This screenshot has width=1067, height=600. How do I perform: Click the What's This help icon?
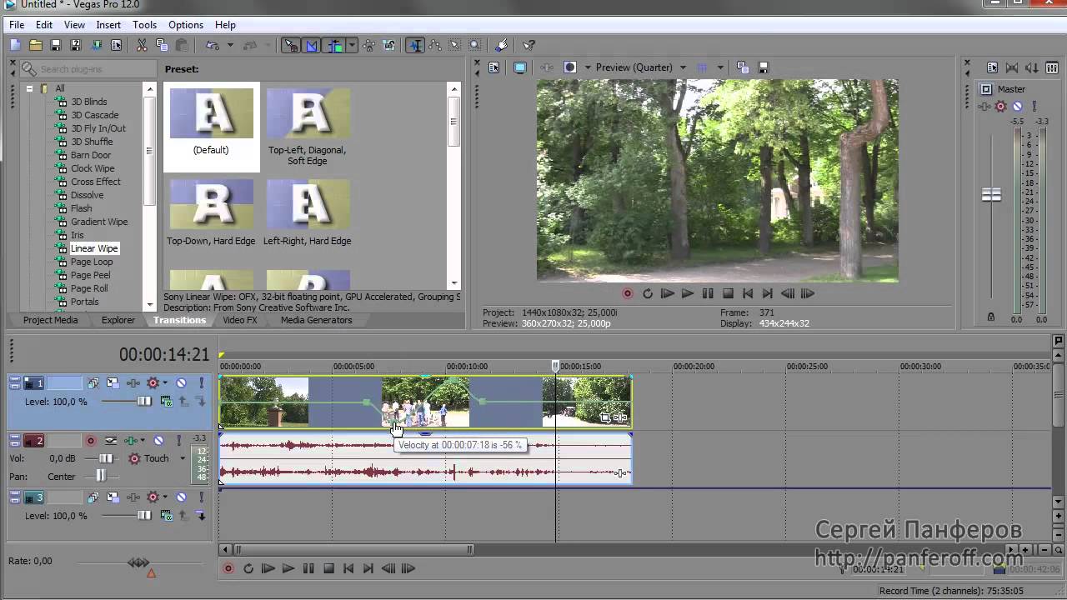pos(528,45)
